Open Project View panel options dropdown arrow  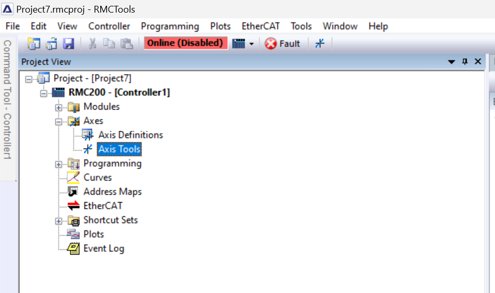[x=451, y=62]
